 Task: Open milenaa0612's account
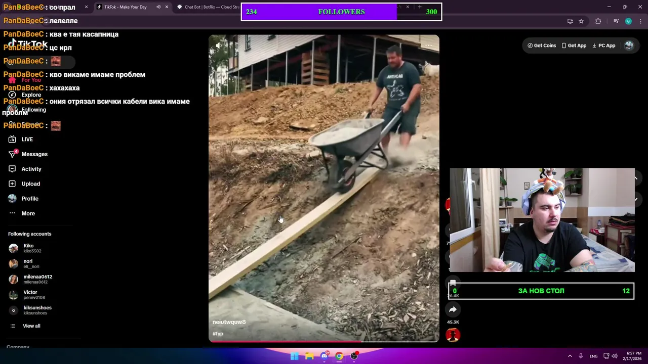pyautogui.click(x=30, y=279)
